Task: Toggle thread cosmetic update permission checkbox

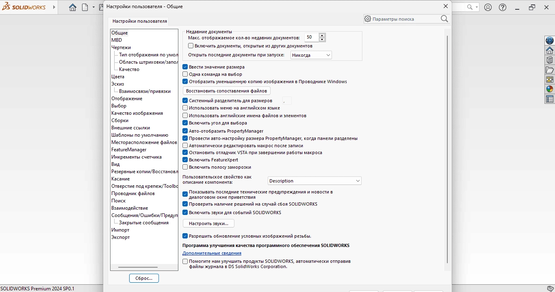Action: 185,236
